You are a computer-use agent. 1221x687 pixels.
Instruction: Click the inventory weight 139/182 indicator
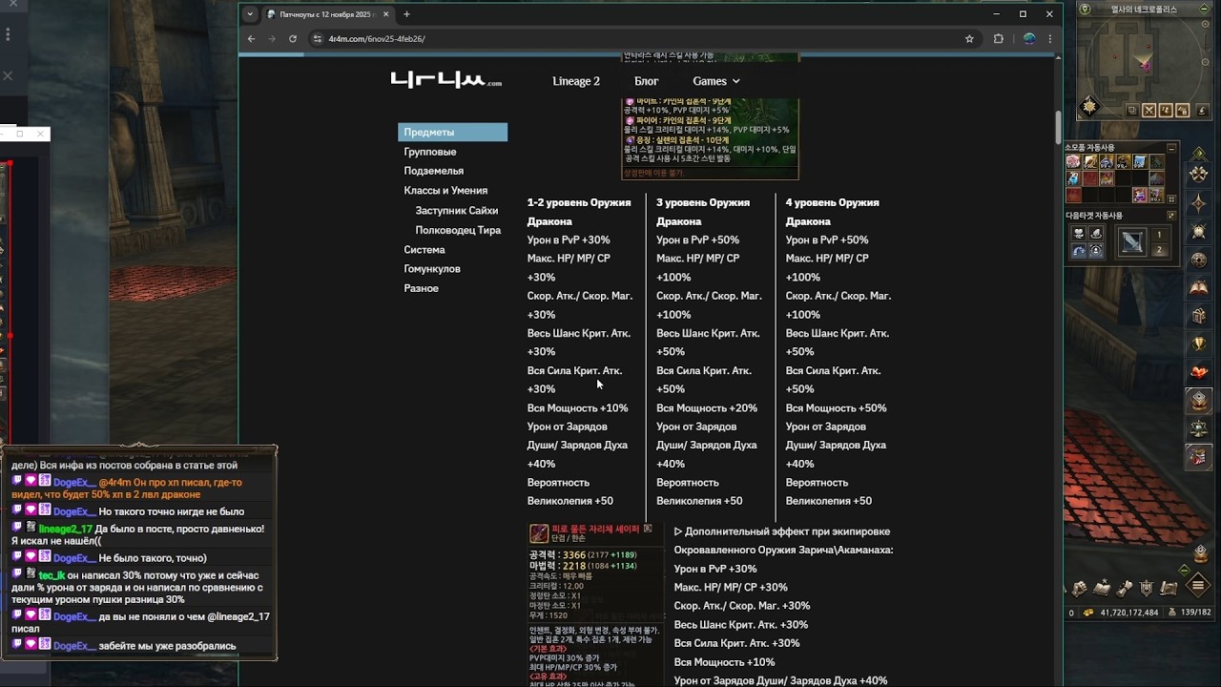point(1189,613)
